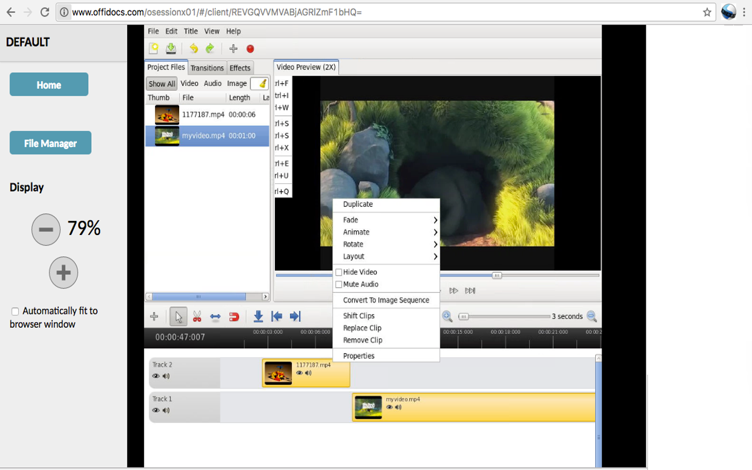Check the Mute Audio checkbox
This screenshot has height=470, width=752.
[x=339, y=284]
